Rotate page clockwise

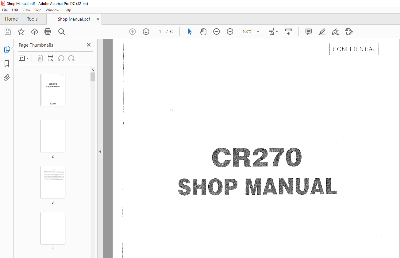tap(71, 58)
